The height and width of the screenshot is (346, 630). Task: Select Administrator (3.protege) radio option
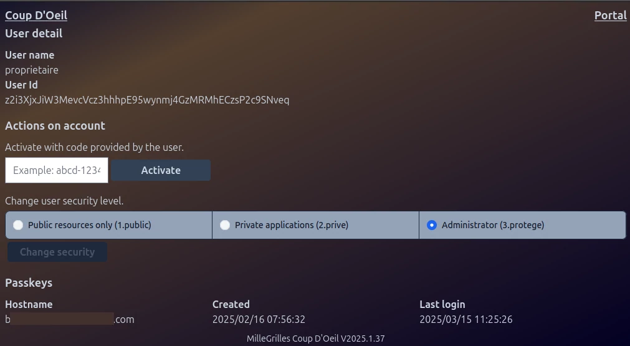tap(432, 225)
